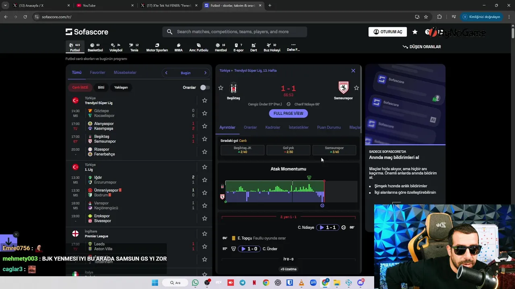The image size is (515, 289).
Task: Open the Chrome tab search dropdown
Action: [x=5, y=6]
